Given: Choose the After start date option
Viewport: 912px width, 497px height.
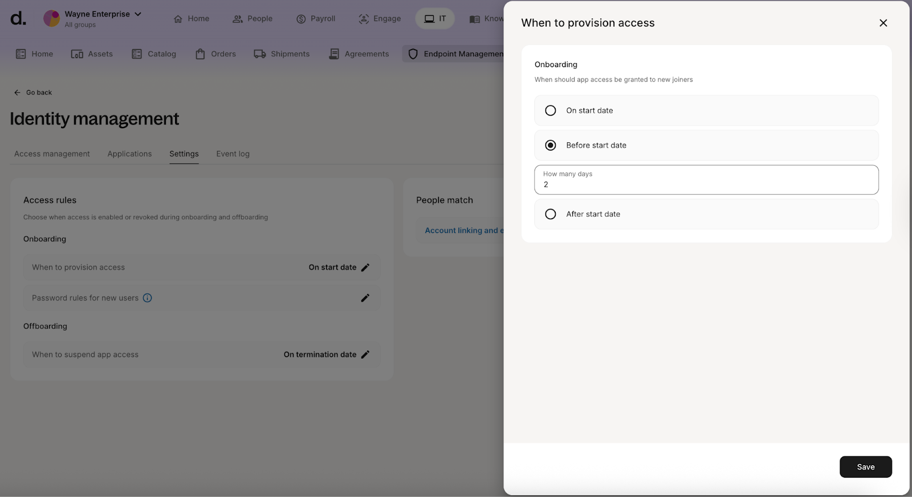Looking at the screenshot, I should point(551,214).
